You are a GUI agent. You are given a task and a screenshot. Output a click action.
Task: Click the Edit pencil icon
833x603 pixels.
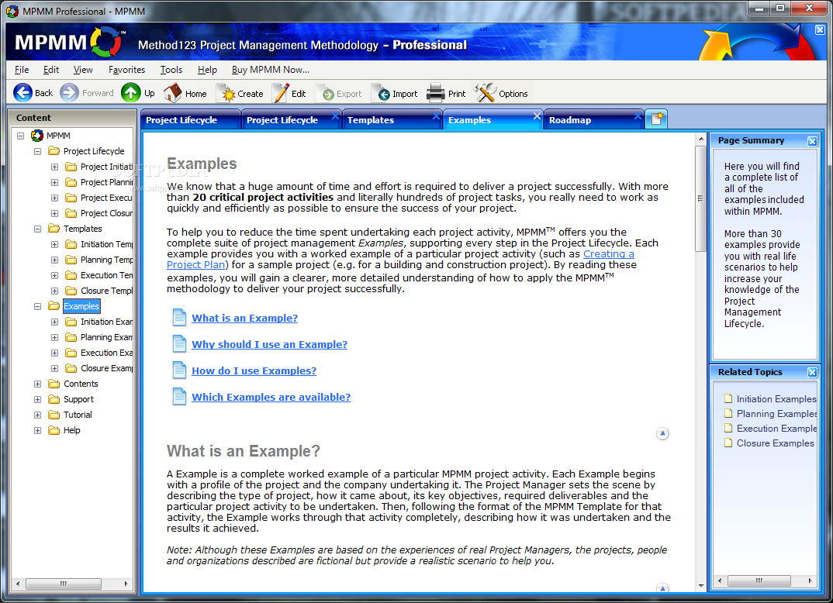pos(281,93)
